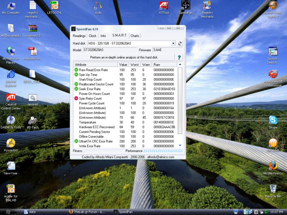Switch to the Readings tab
Screen dimensions: 287x215
point(79,36)
